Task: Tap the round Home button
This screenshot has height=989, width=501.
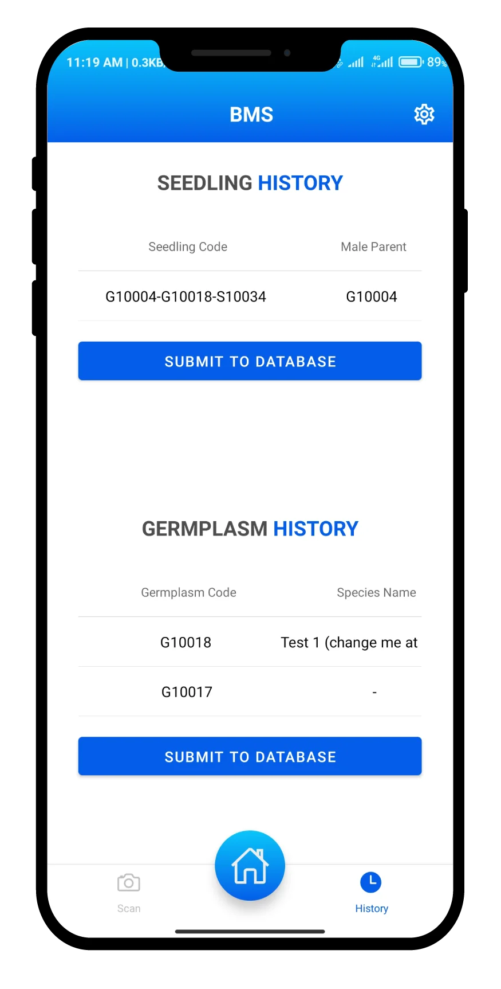Action: coord(250,865)
